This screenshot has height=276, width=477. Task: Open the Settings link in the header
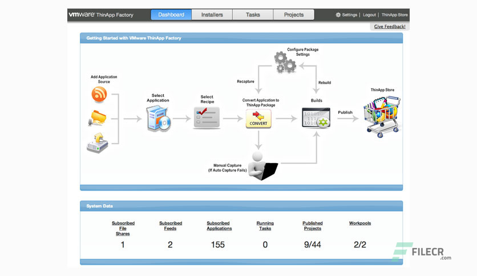pos(350,15)
